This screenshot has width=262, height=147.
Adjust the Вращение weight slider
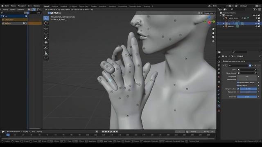point(248,92)
